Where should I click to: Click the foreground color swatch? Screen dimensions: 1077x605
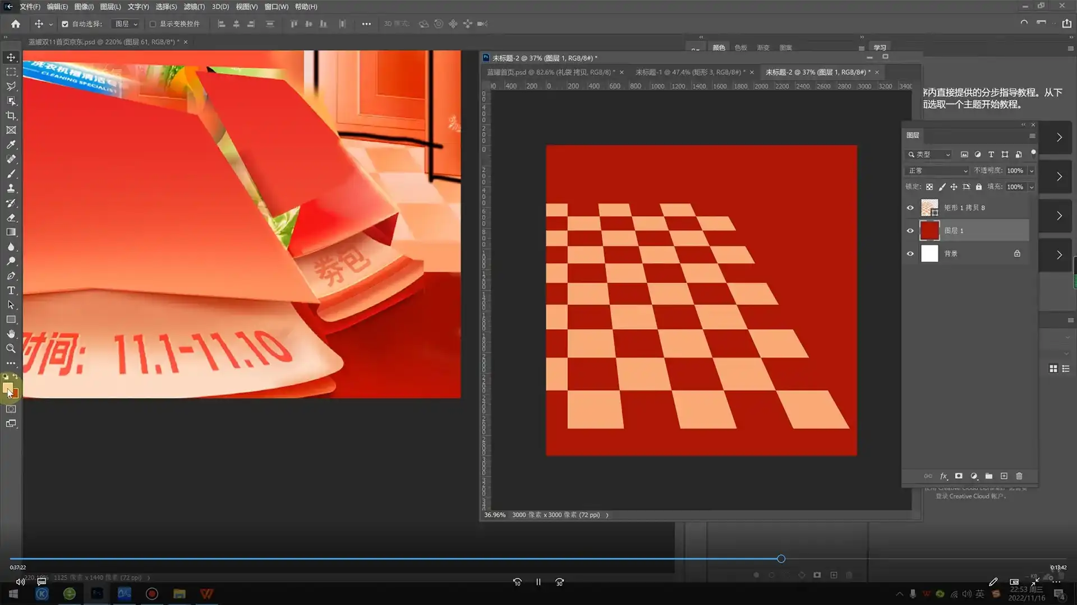click(x=7, y=388)
